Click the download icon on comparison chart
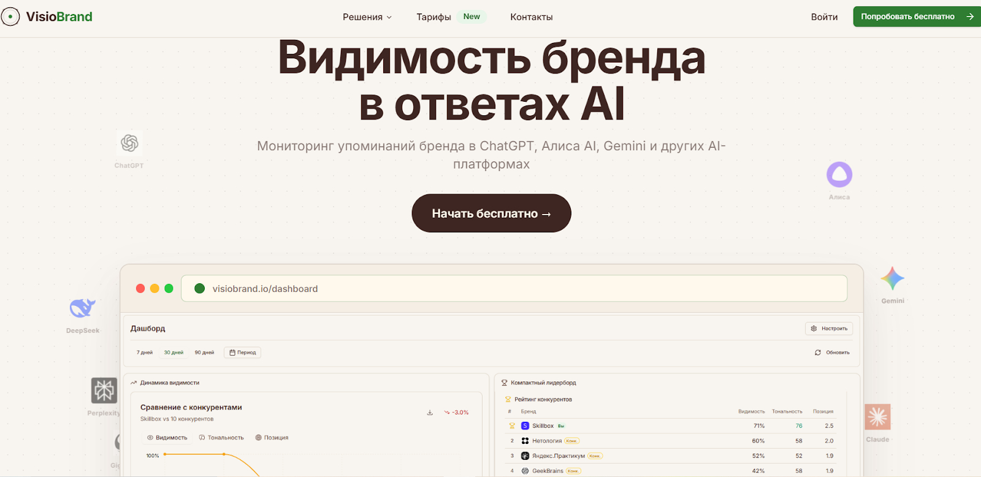This screenshot has height=477, width=981. 430,413
